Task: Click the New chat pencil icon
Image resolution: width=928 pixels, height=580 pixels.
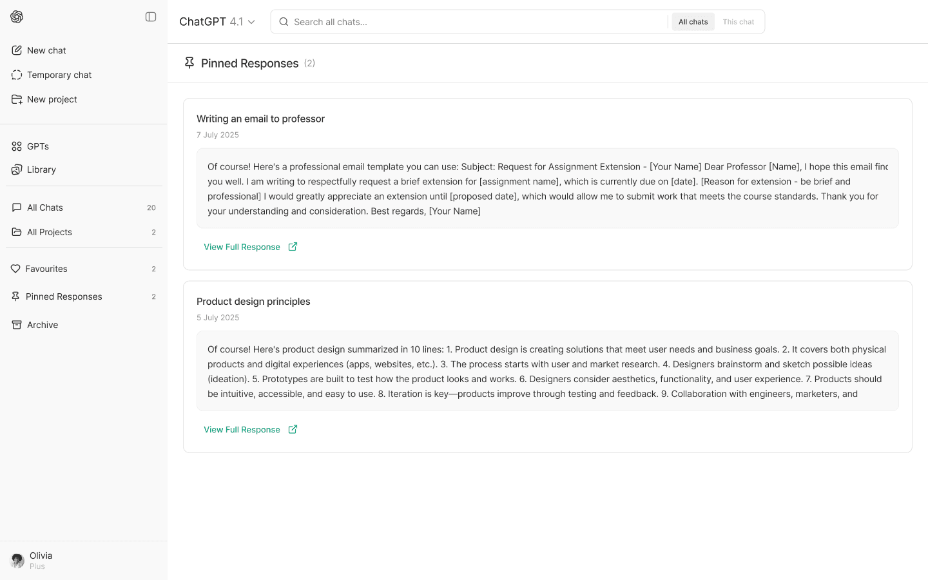Action: click(x=17, y=50)
